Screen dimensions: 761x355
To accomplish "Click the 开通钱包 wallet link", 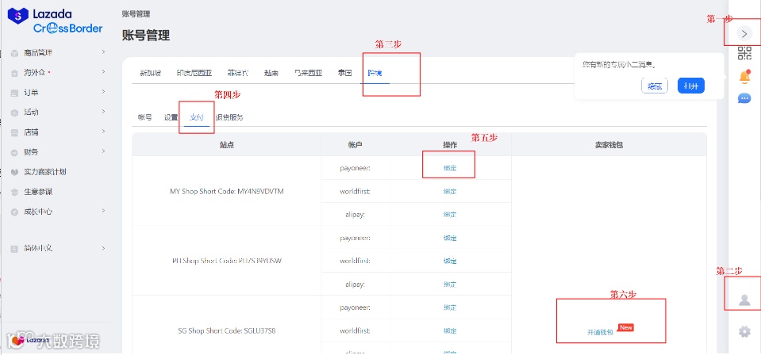I will (601, 332).
